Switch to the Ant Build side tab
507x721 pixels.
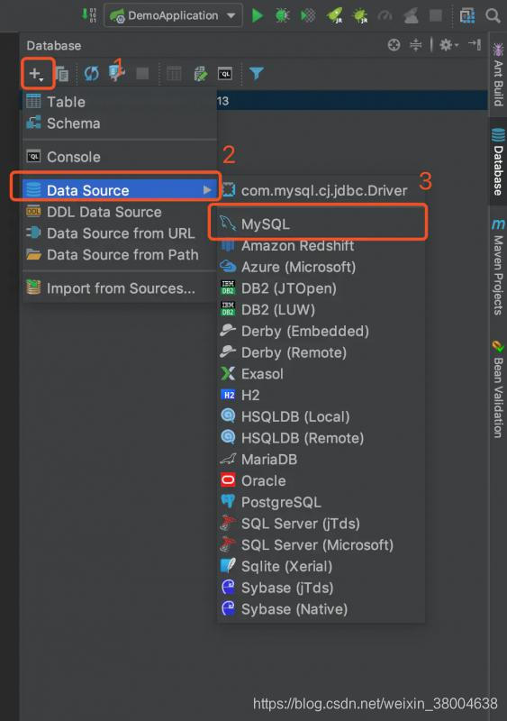coord(498,75)
